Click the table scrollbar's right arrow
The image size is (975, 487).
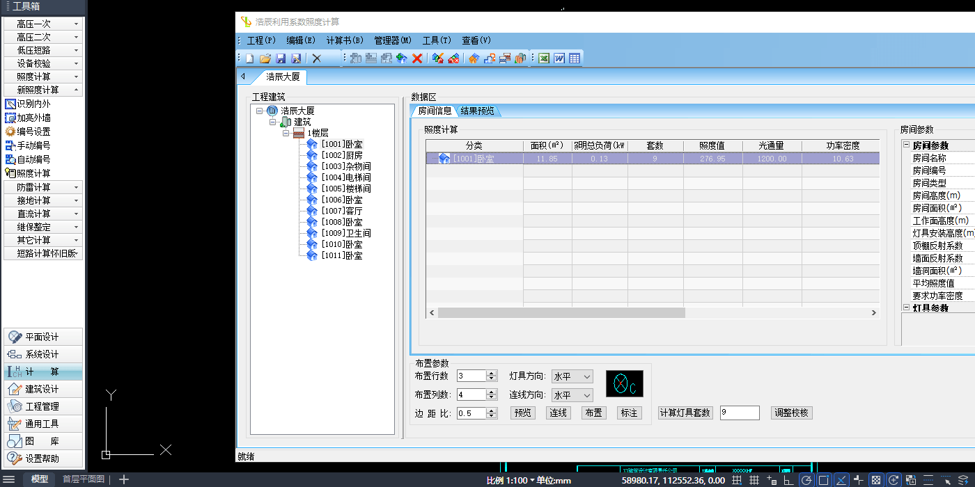(874, 313)
